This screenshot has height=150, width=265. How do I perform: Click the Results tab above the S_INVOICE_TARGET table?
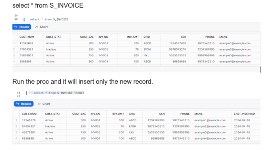click(x=23, y=104)
